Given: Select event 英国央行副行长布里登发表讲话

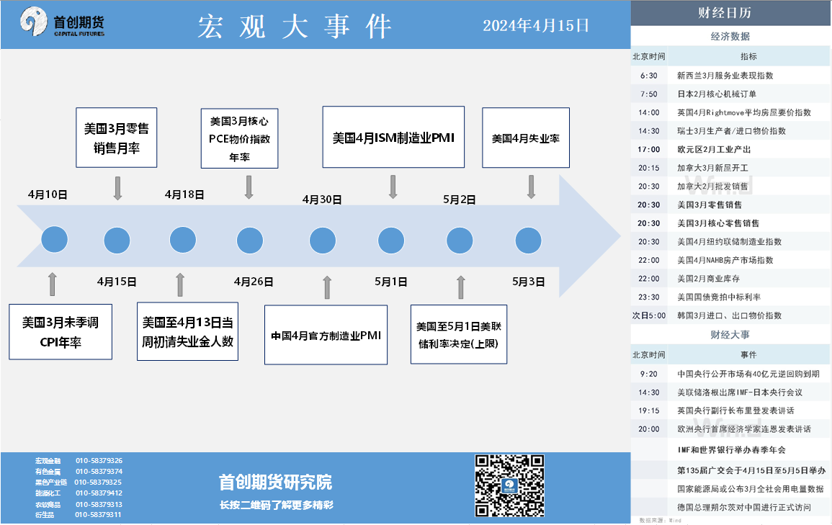Looking at the screenshot, I should pos(730,411).
